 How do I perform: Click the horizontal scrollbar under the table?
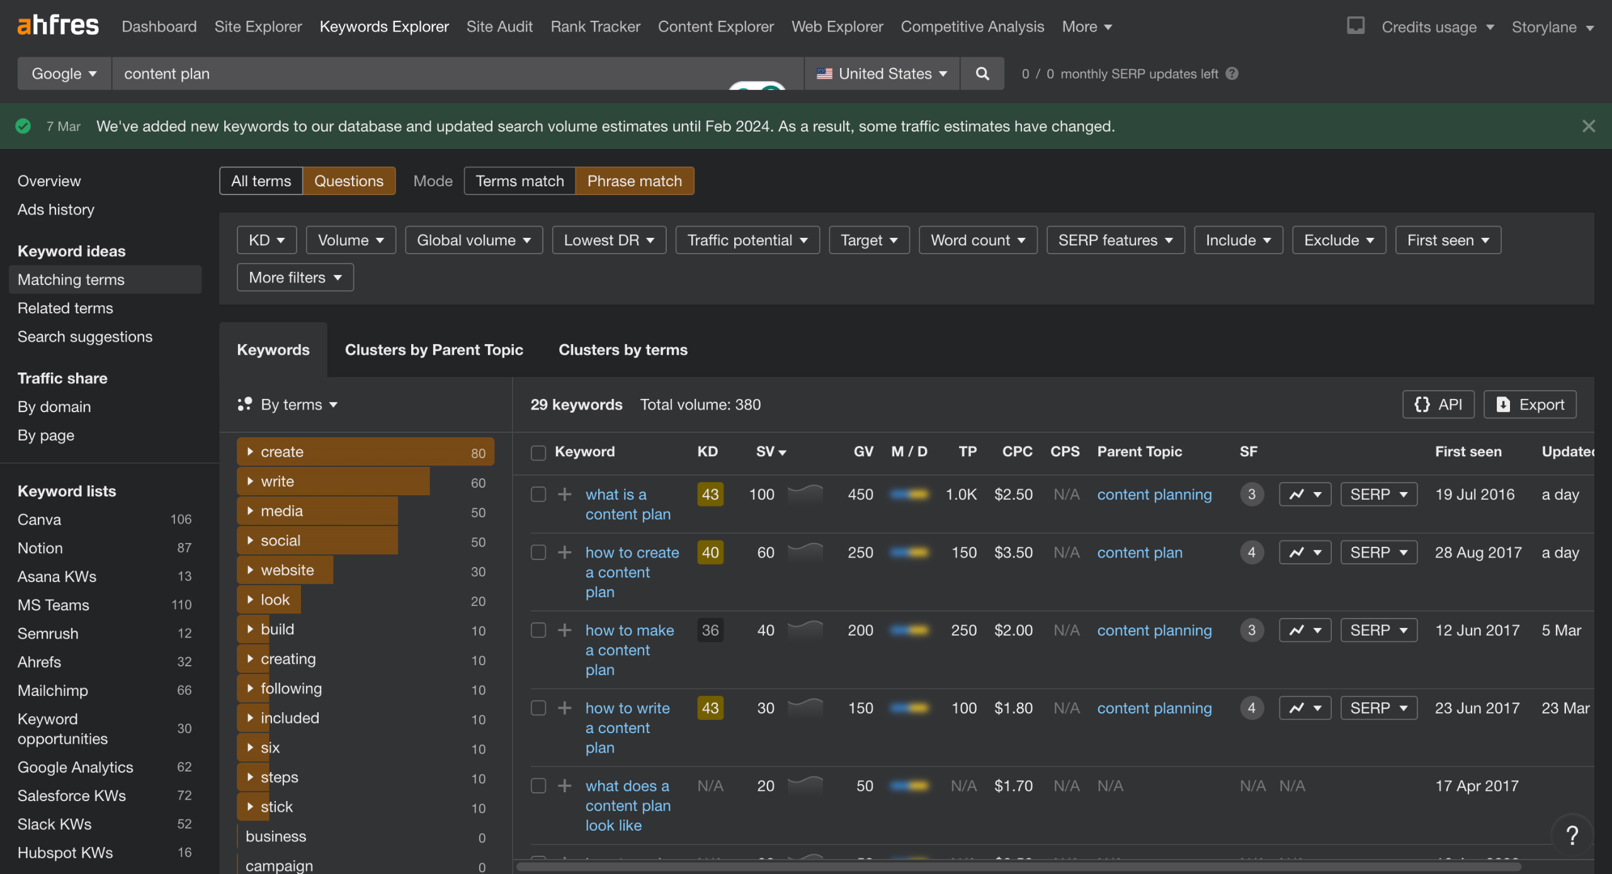point(1018,866)
